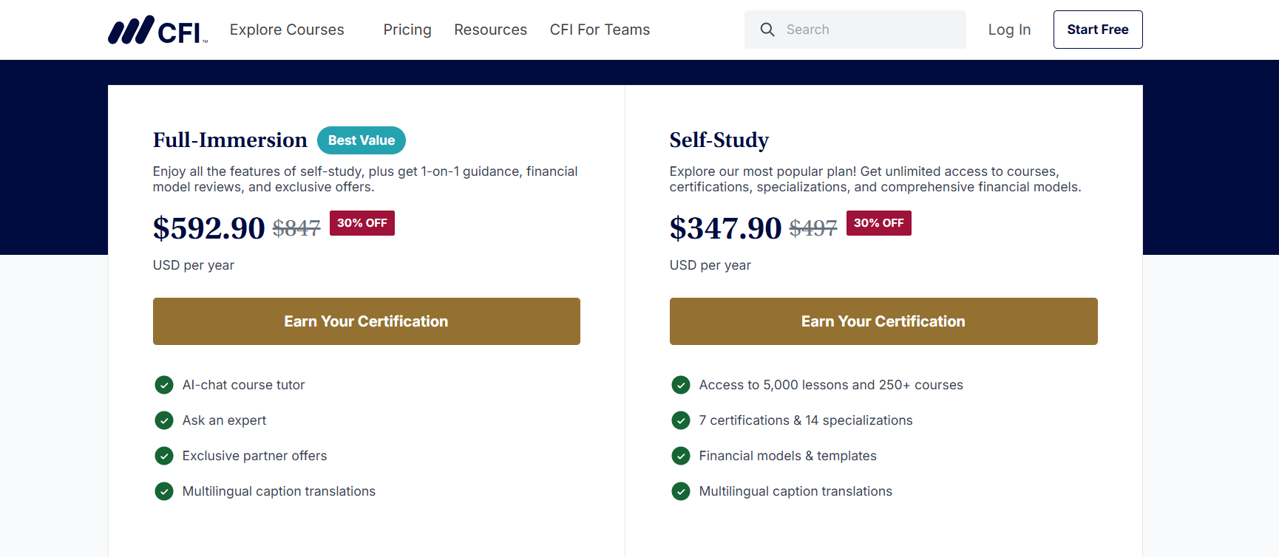The image size is (1279, 557).
Task: Click the search magnifier icon
Action: [767, 30]
